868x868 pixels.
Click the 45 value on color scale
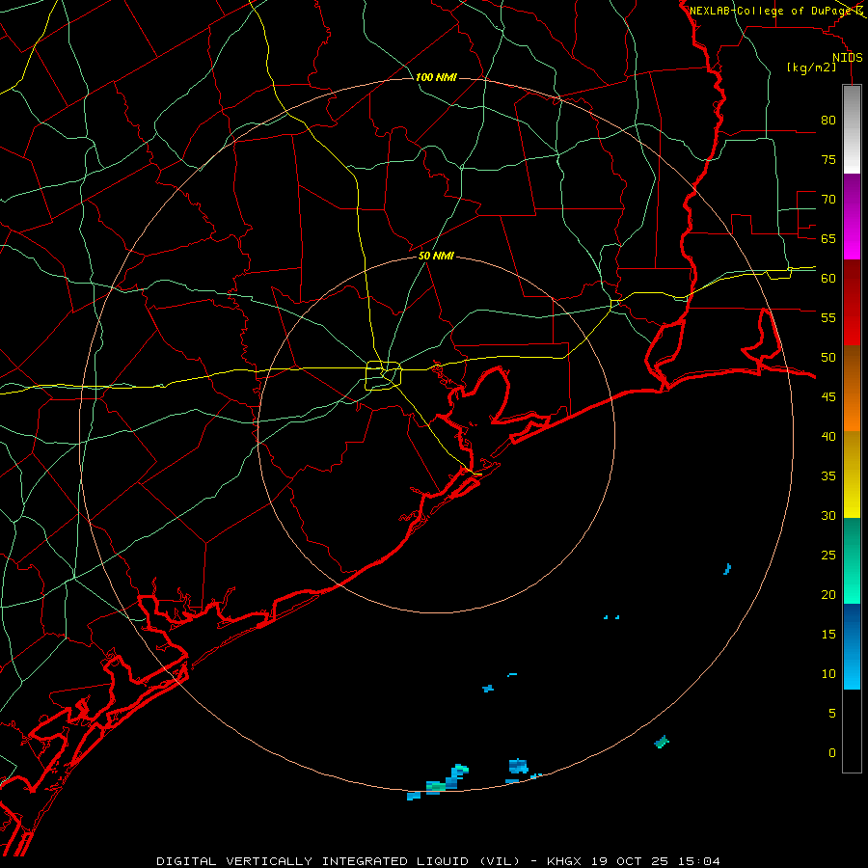pyautogui.click(x=828, y=397)
